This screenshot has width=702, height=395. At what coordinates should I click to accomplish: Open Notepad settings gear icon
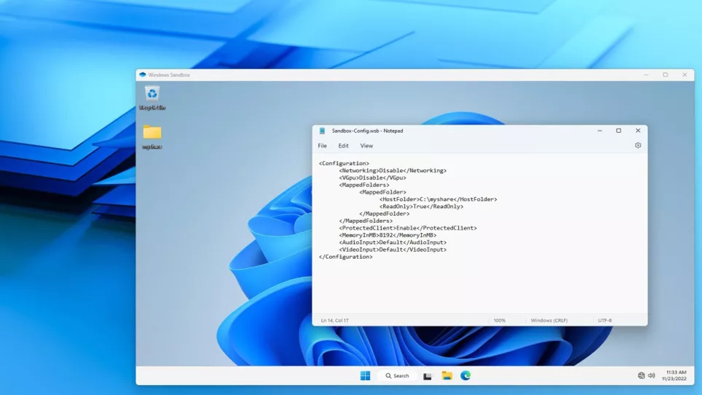coord(638,146)
